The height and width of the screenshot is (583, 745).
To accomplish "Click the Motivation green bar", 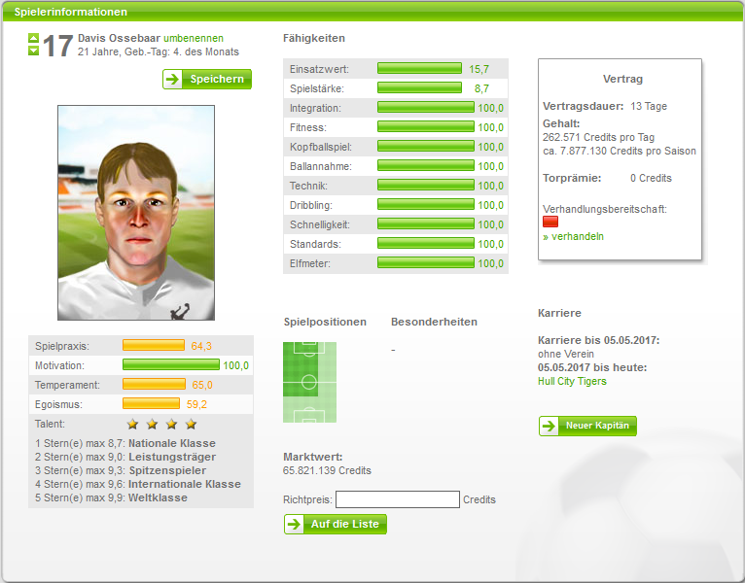I will (x=171, y=364).
